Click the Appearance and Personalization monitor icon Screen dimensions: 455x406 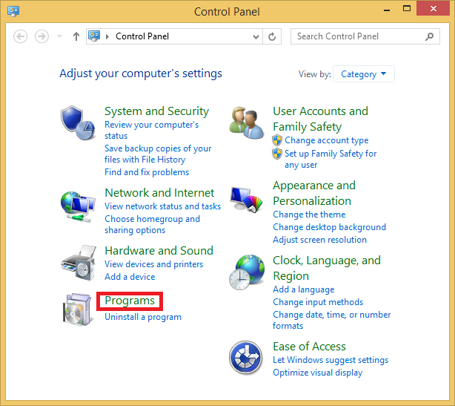coord(246,200)
